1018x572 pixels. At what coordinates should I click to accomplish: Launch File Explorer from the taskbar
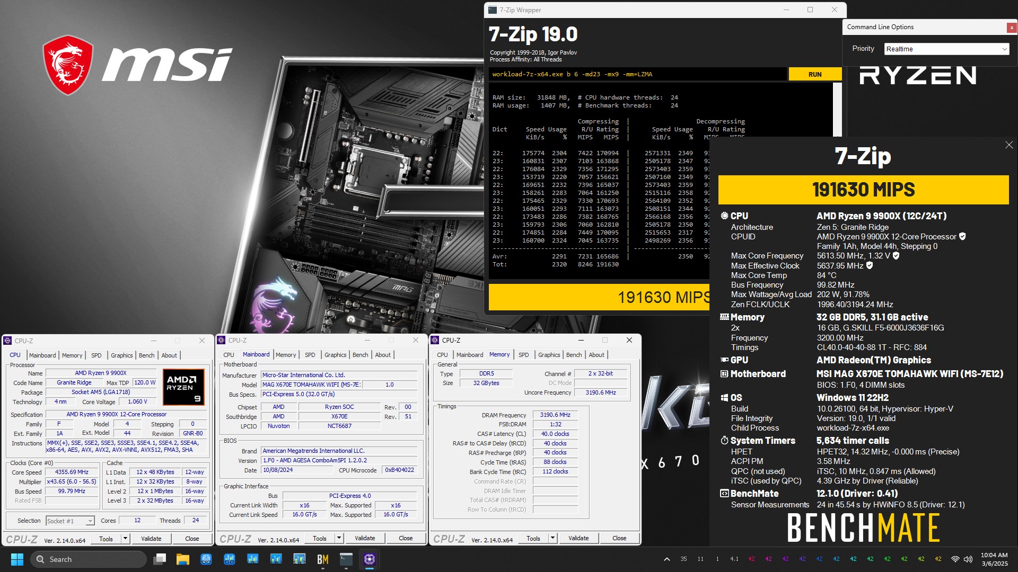click(183, 559)
